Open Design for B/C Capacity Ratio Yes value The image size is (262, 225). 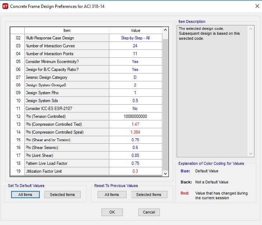click(x=135, y=69)
